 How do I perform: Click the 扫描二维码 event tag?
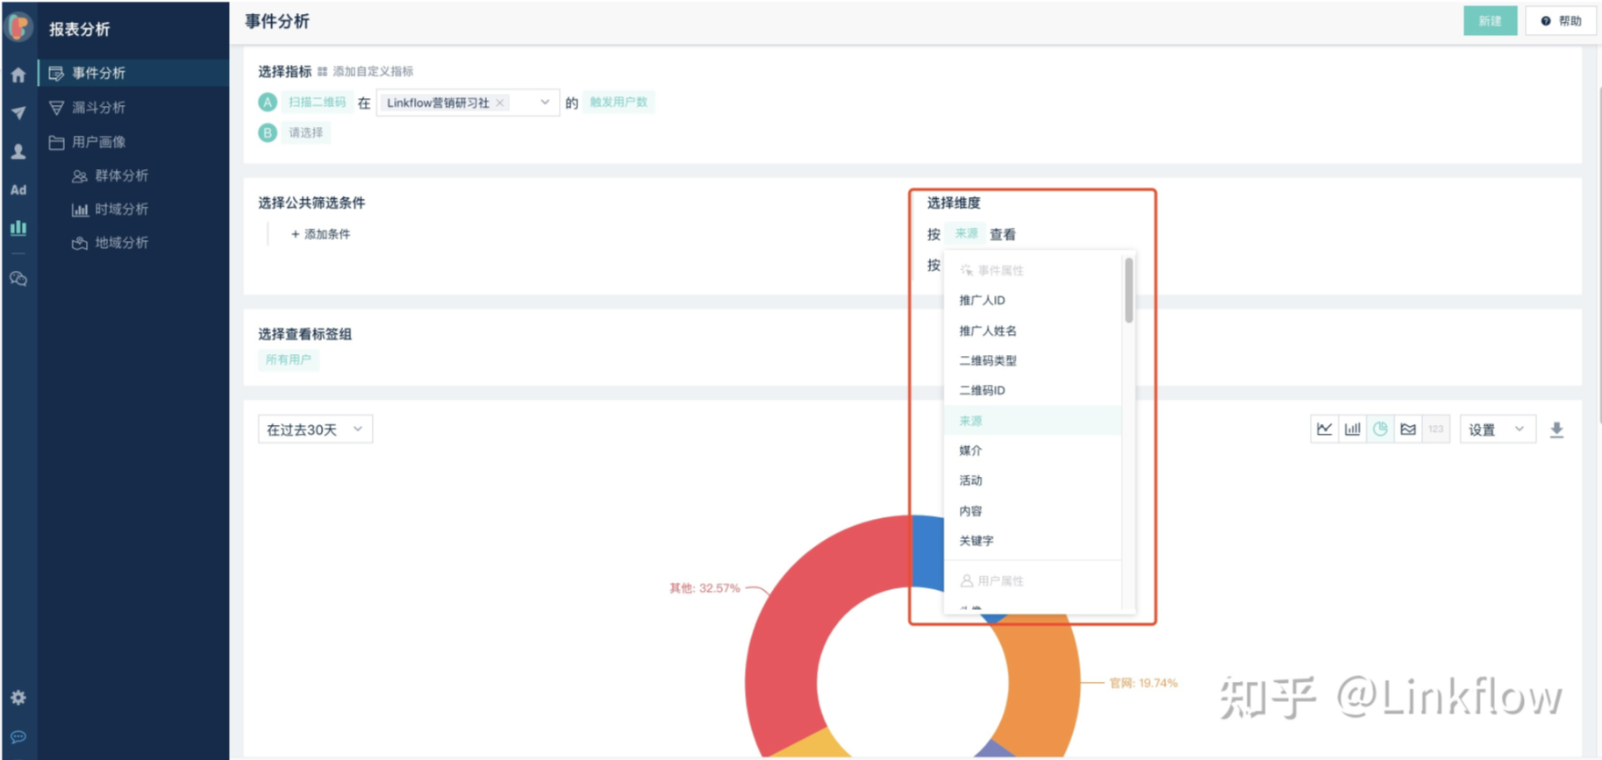[x=317, y=103]
